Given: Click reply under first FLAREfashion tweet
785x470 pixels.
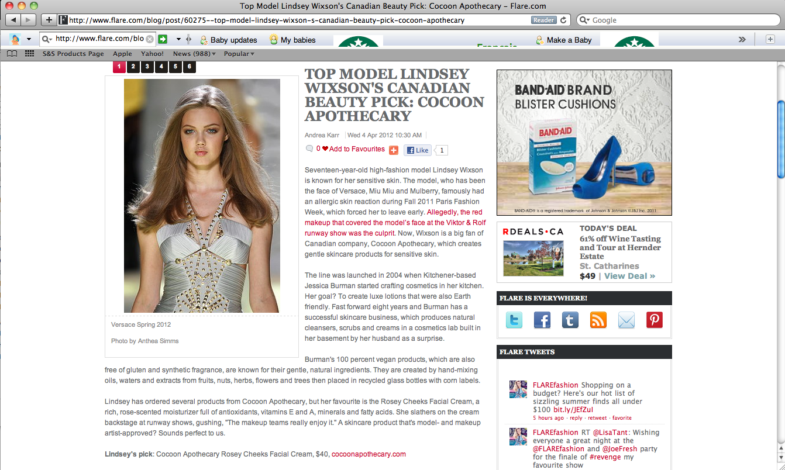Looking at the screenshot, I should click(x=577, y=418).
